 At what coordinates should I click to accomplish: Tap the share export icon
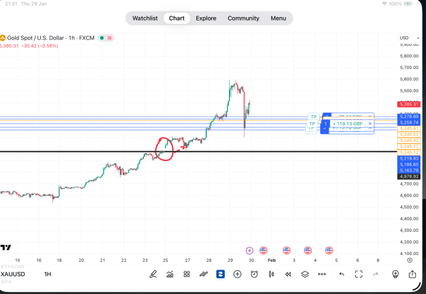412,274
